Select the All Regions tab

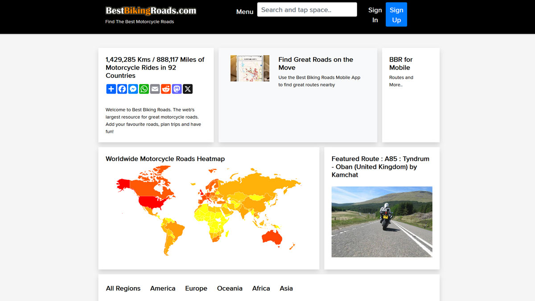(123, 289)
